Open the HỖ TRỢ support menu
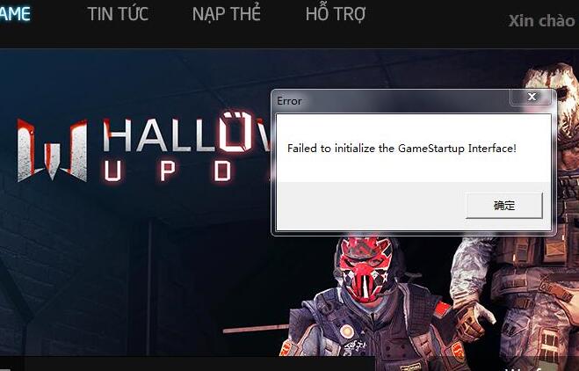This screenshot has width=579, height=371. pos(336,14)
